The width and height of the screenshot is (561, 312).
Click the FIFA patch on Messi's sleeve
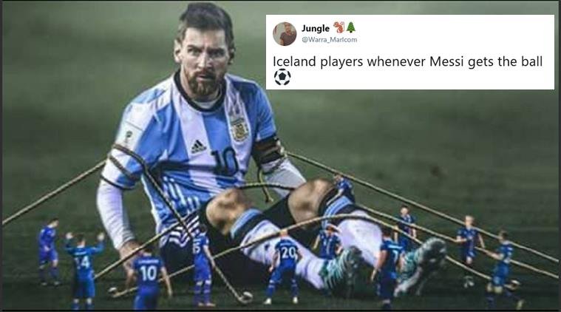[x=129, y=135]
